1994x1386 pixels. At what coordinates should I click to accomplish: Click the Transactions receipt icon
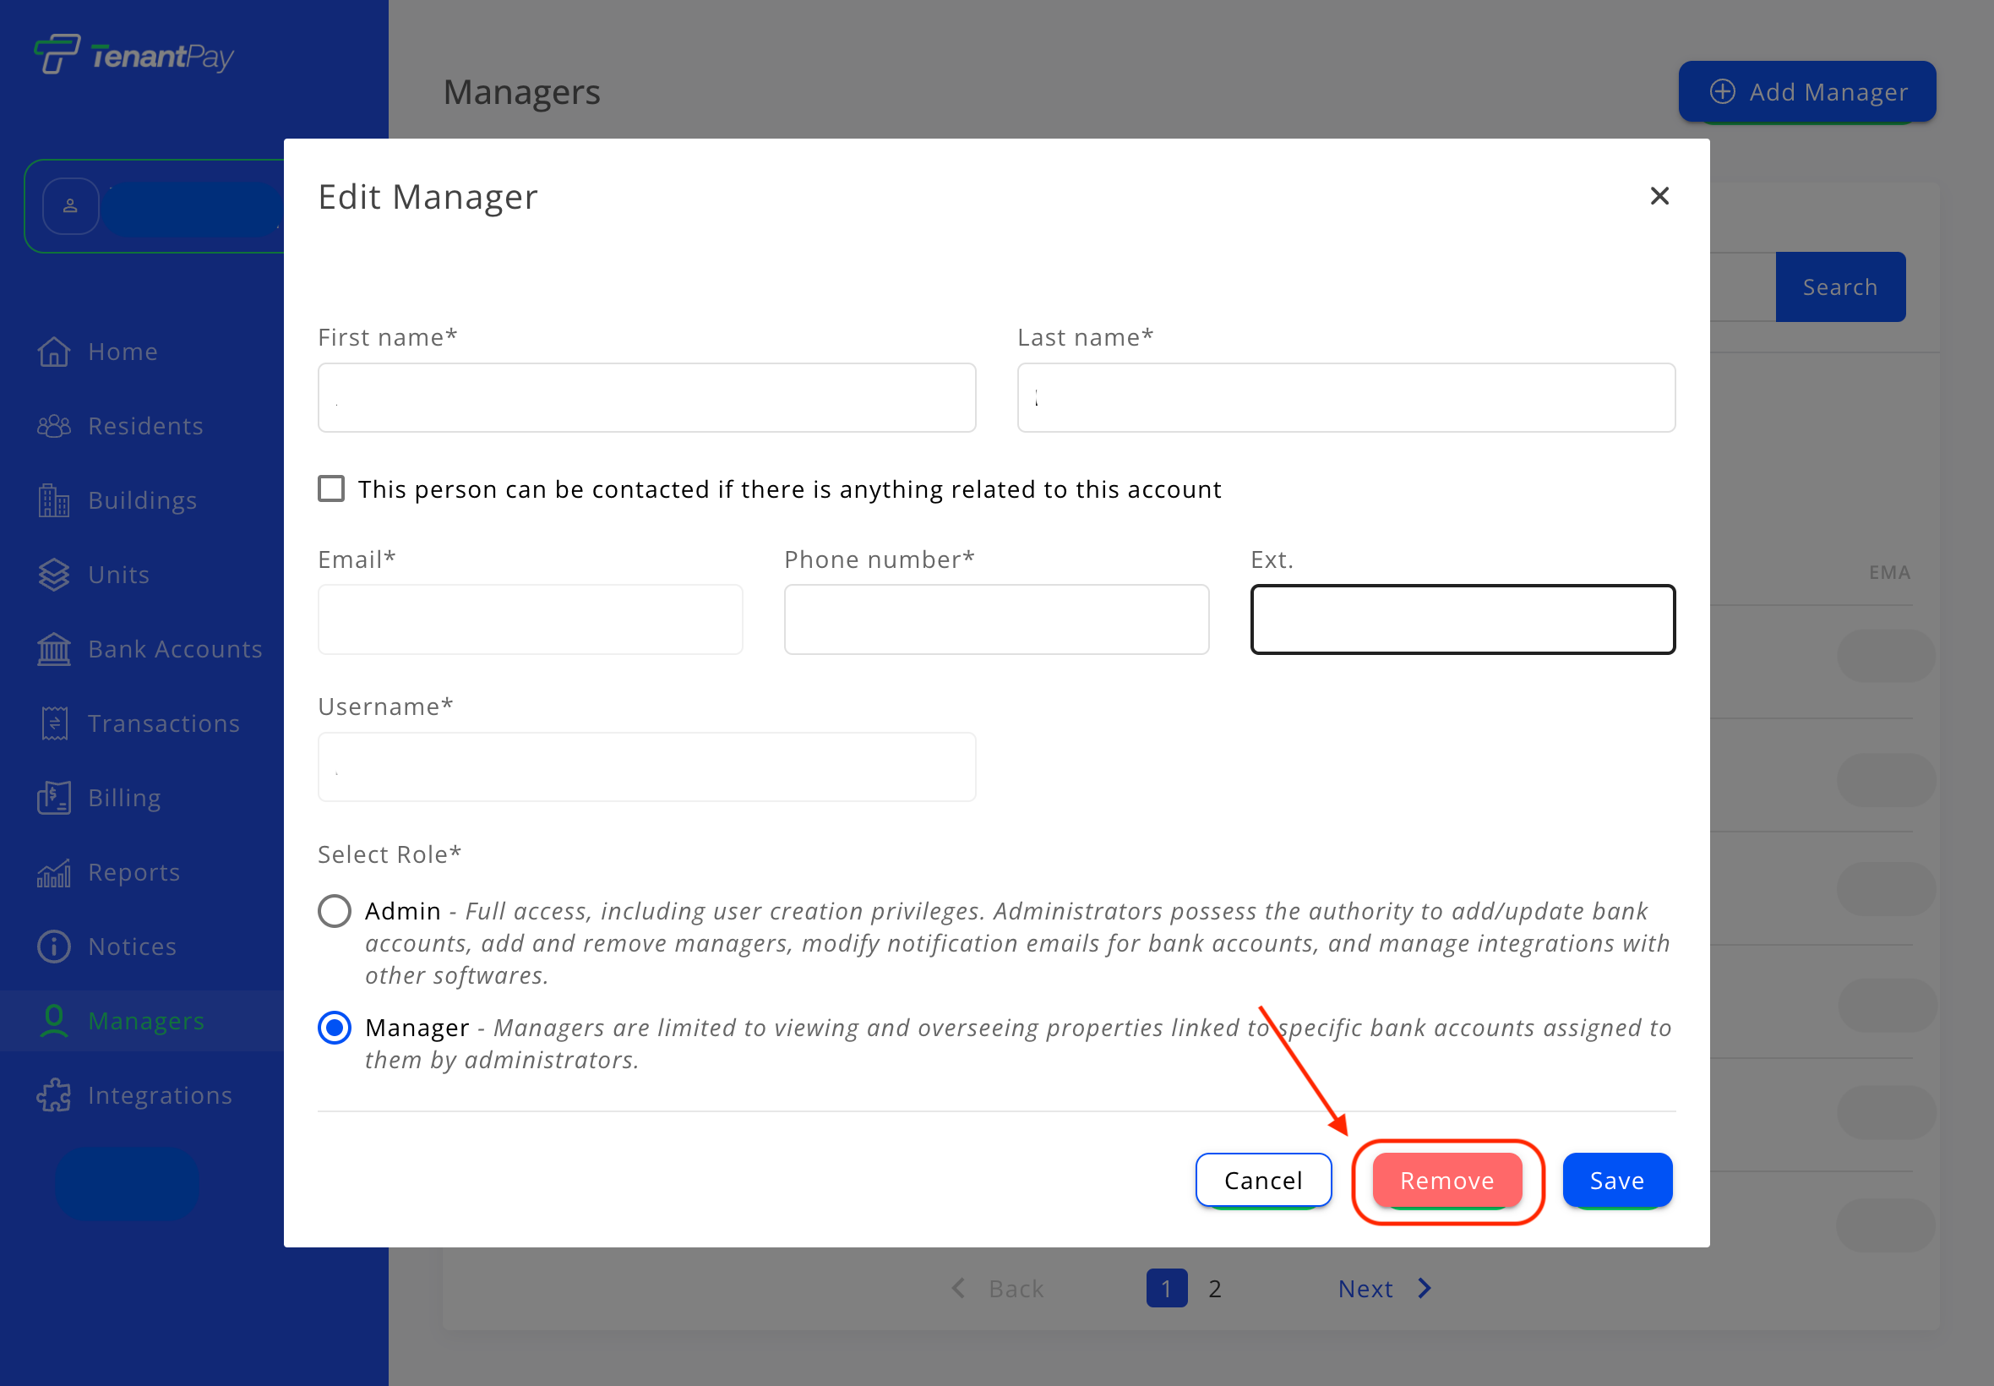click(x=54, y=723)
